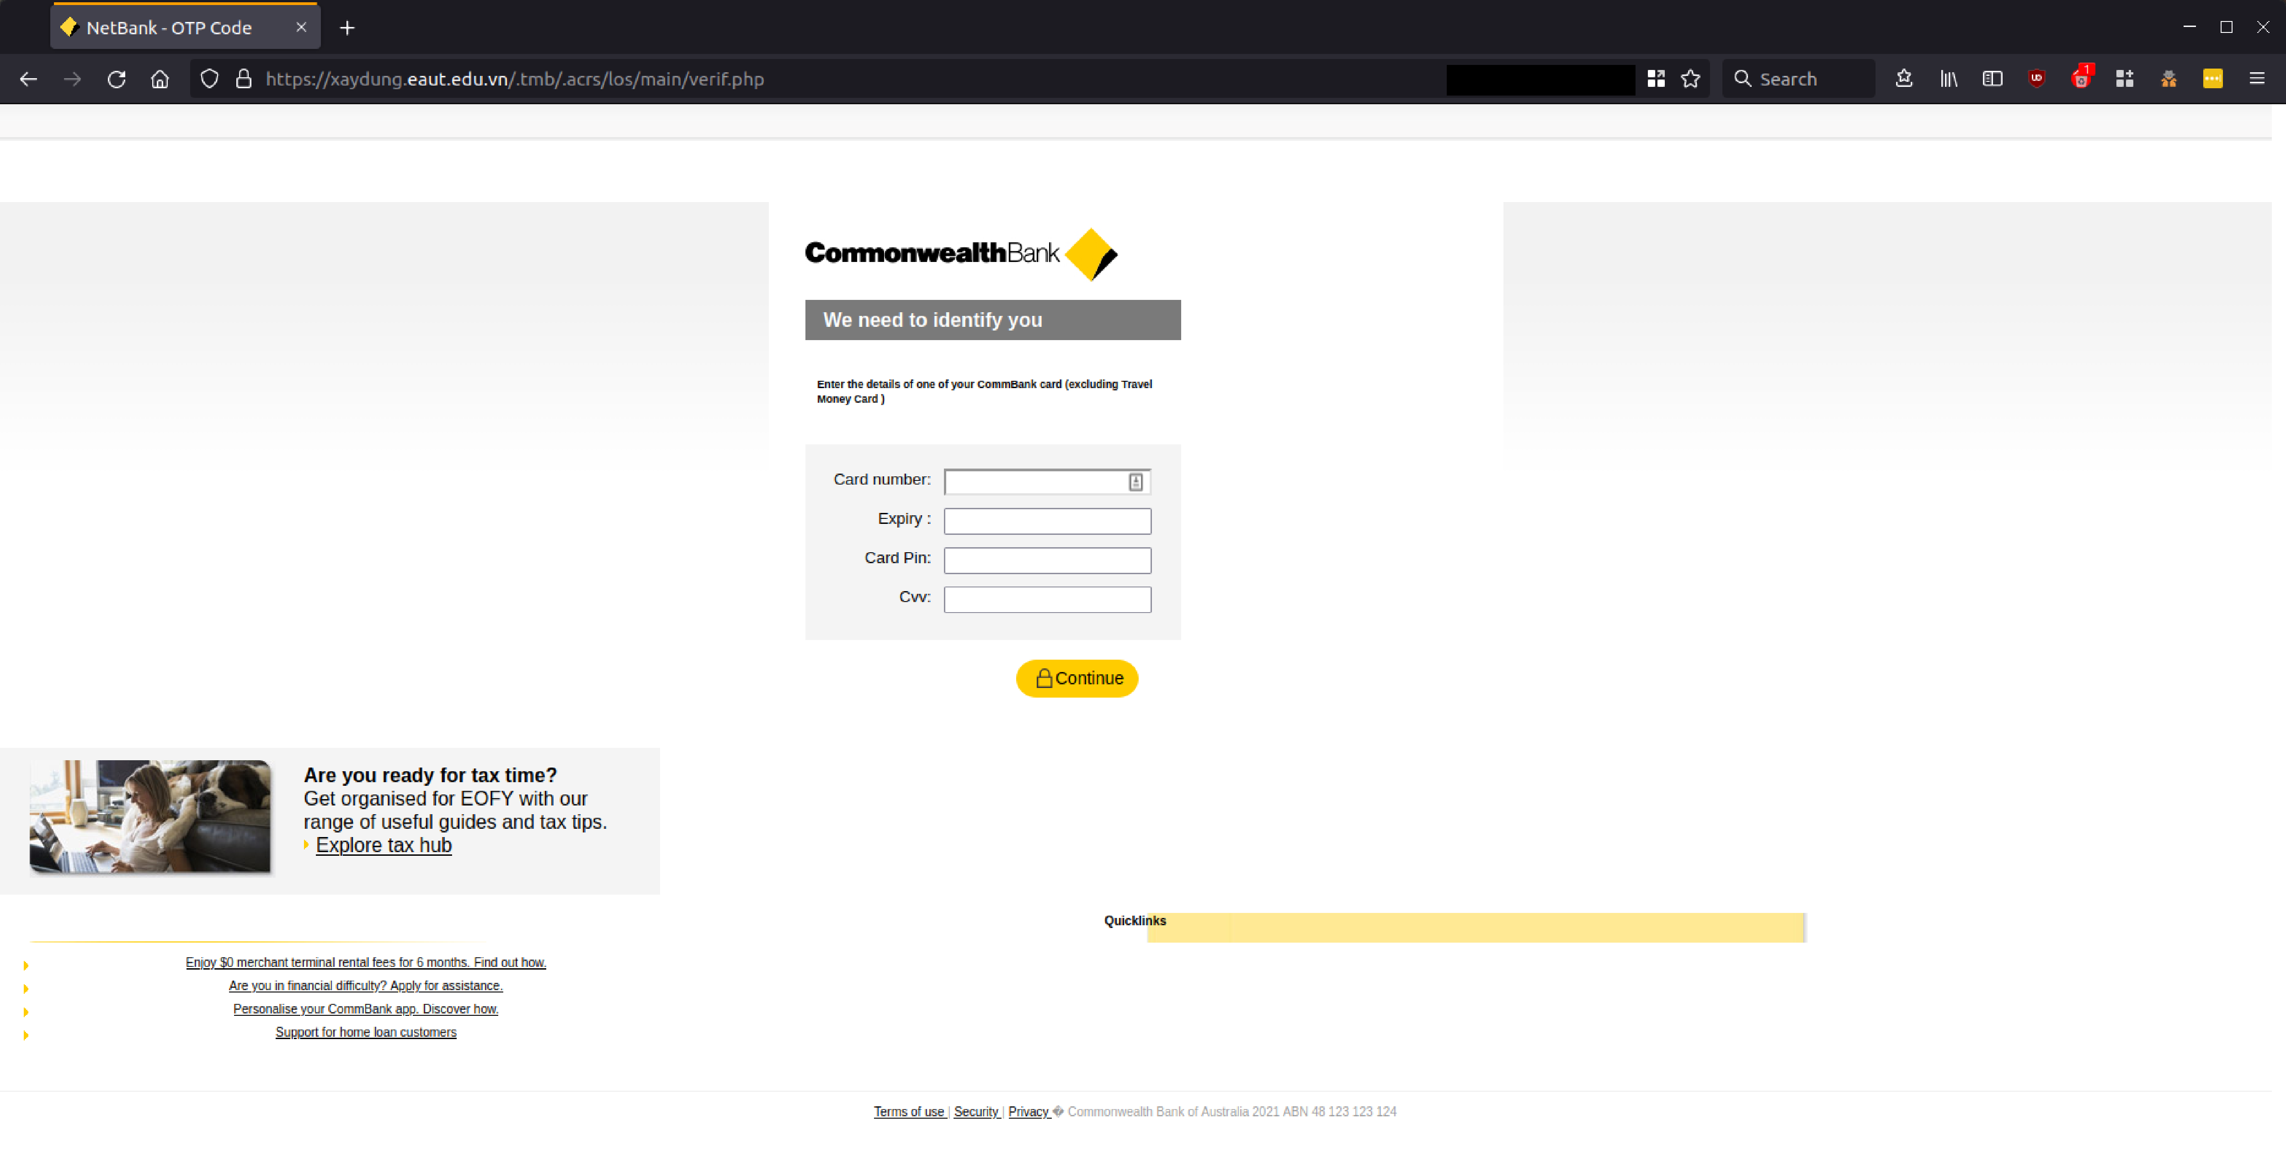Open the uBlock Origin extension
Viewport: 2286px width, 1168px height.
pos(2036,79)
